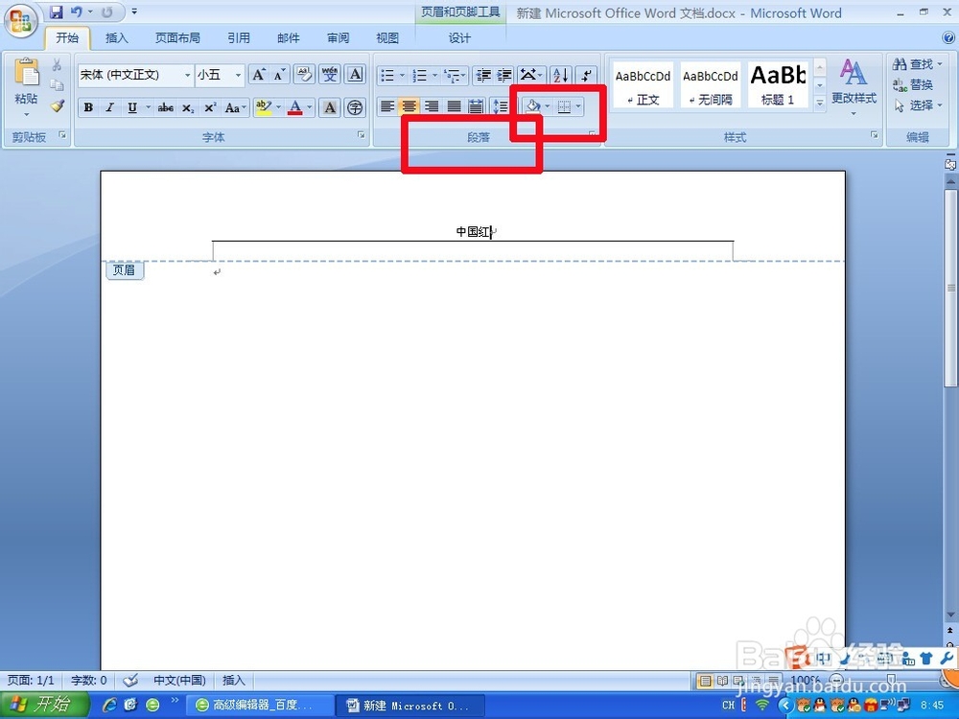Click the Justify alignment icon
Viewport: 959px width, 719px height.
454,106
